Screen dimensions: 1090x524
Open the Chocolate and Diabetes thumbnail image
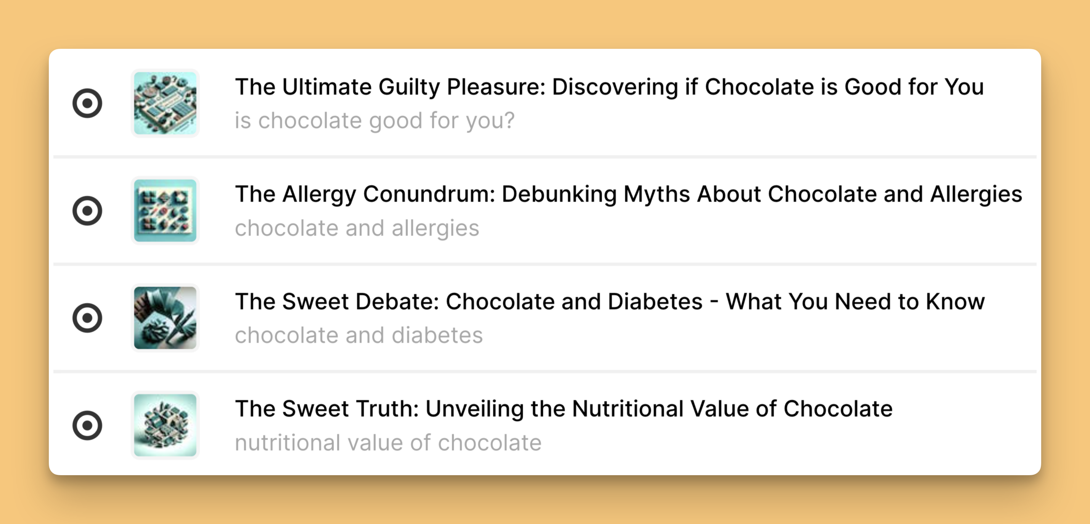click(165, 318)
